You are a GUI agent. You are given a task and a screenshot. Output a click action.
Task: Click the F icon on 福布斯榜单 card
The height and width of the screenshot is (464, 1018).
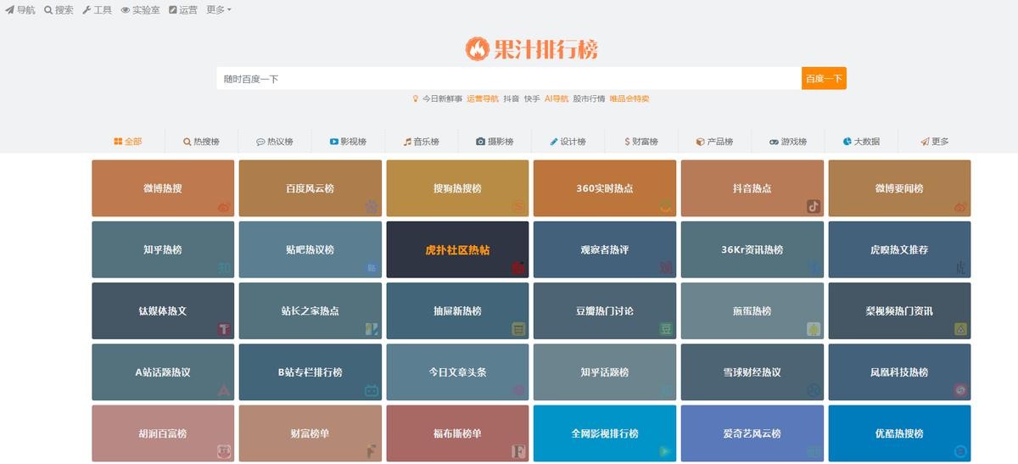[x=518, y=451]
